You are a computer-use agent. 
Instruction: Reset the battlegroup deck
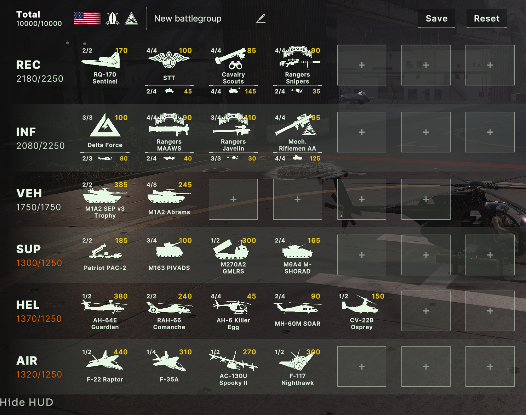(x=487, y=18)
